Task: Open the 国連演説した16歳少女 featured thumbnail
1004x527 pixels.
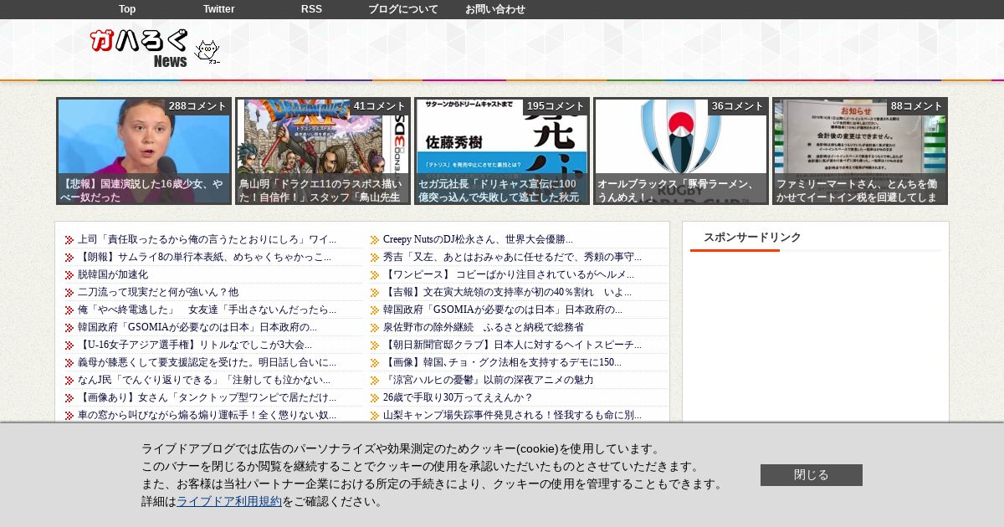Action: [x=144, y=151]
